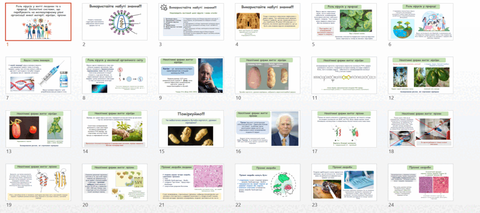Select slide 13 with tomato photos
Viewport: 480px width, 213px height.
[x=39, y=129]
